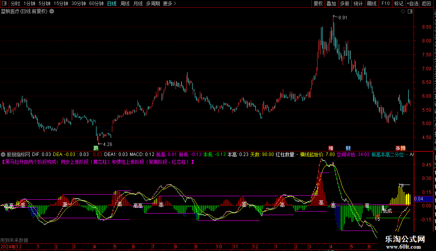Click the 股朋指标网 indicator name
The image size is (436, 251).
[x=19, y=154]
